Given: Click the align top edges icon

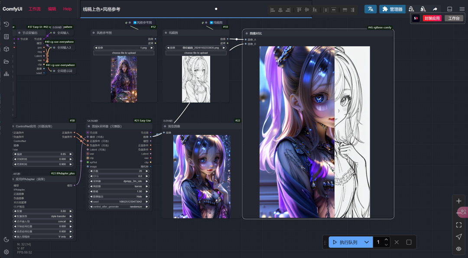Looking at the screenshot, I should point(299,10).
